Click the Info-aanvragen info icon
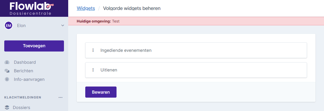 coord(7,79)
